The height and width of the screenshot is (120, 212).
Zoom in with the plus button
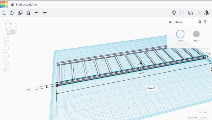pyautogui.click(x=6, y=55)
